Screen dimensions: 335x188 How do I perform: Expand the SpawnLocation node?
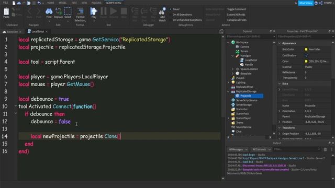232,69
